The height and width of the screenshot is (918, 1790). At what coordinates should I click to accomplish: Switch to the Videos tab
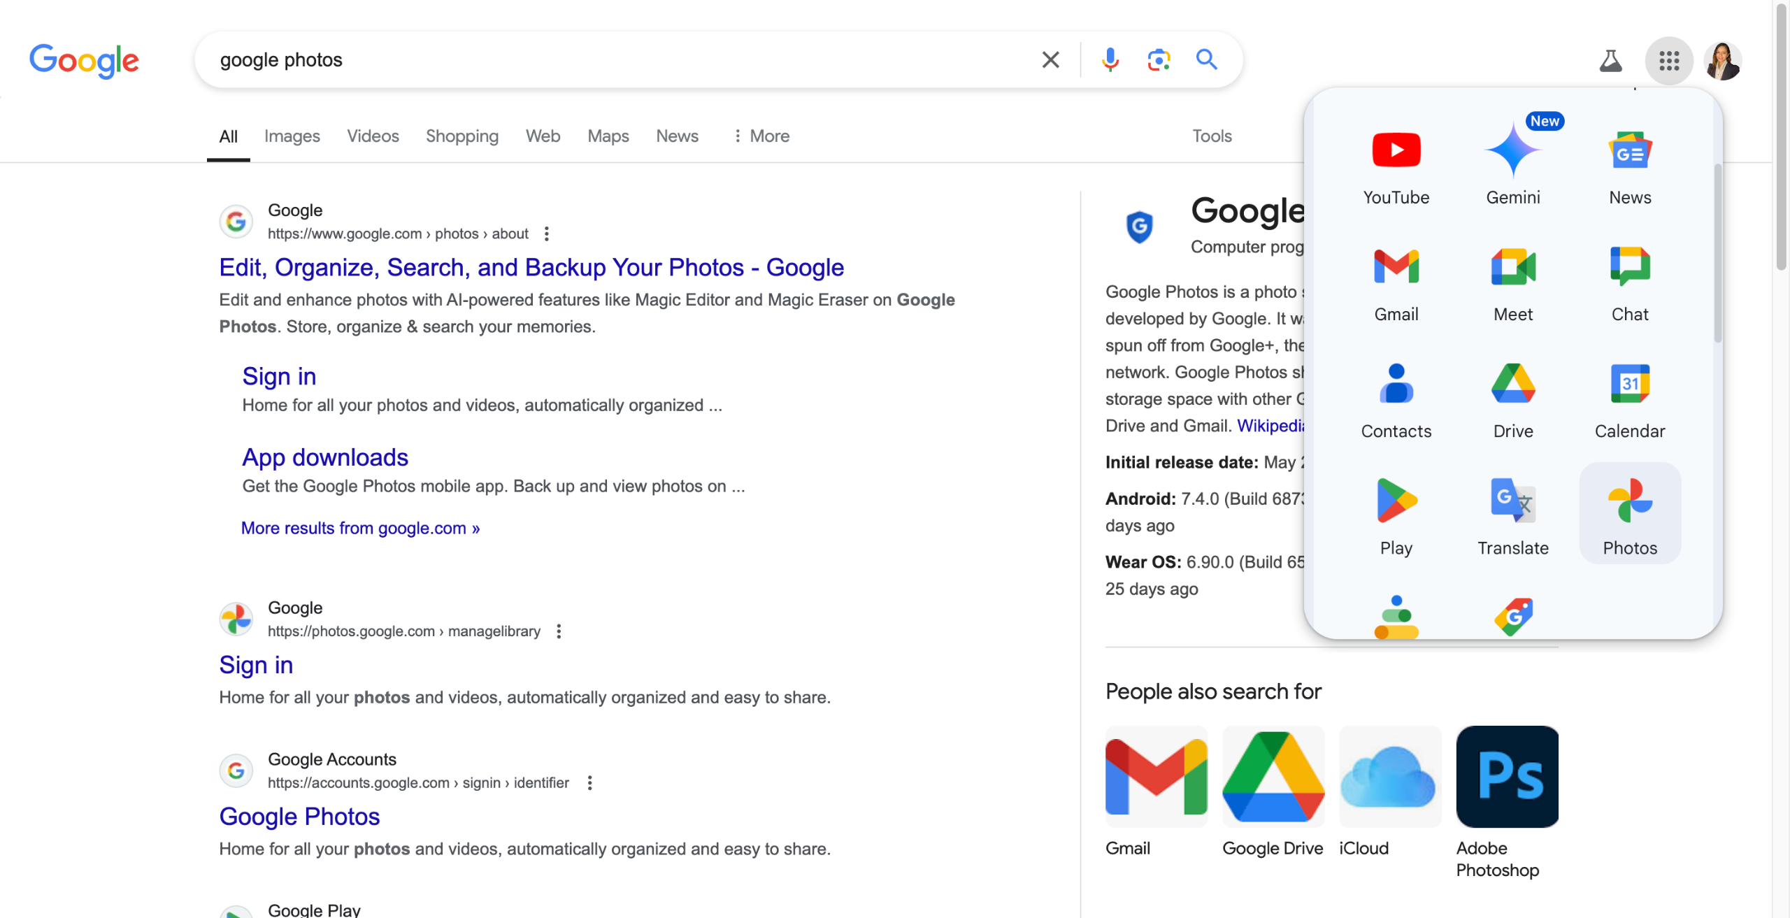[x=373, y=136]
